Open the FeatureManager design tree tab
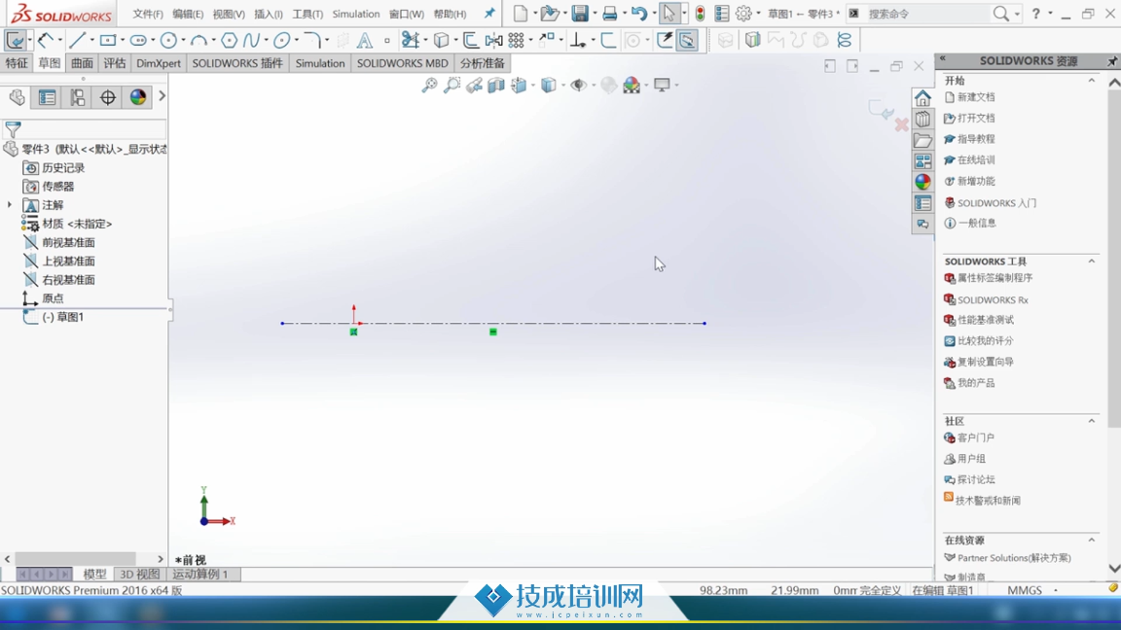 click(x=17, y=97)
